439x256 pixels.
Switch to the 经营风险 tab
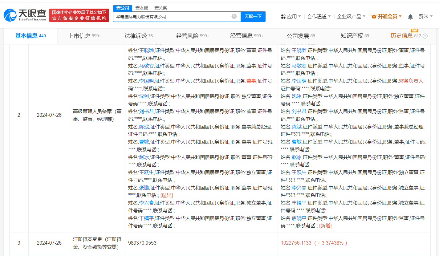pyautogui.click(x=193, y=36)
